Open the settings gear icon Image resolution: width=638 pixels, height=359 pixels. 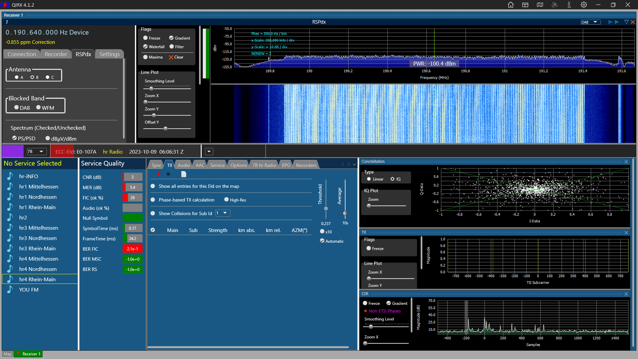coord(584,5)
